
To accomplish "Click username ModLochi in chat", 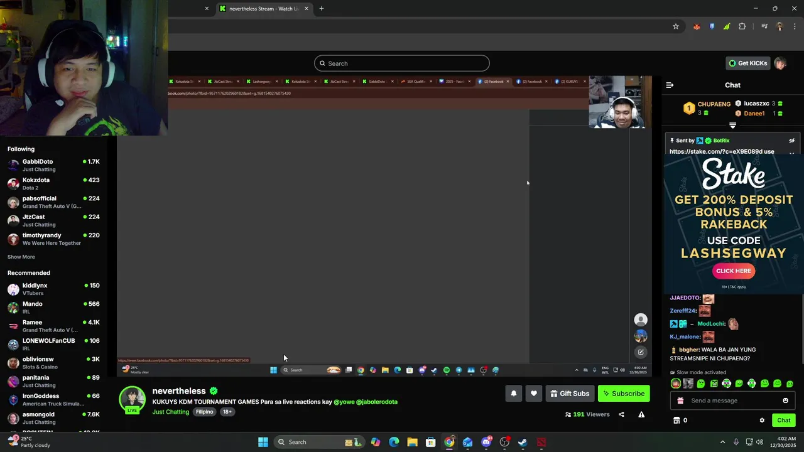I will (x=712, y=324).
